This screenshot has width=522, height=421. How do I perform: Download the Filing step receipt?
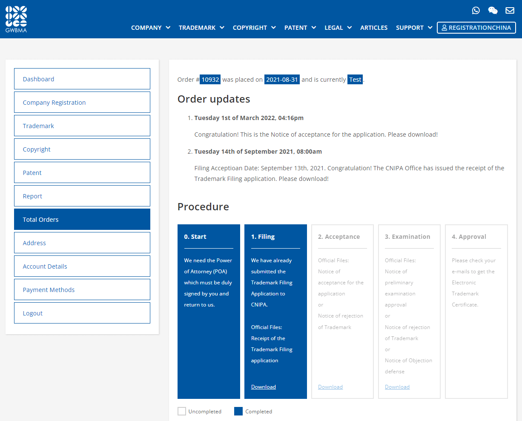[x=264, y=387]
